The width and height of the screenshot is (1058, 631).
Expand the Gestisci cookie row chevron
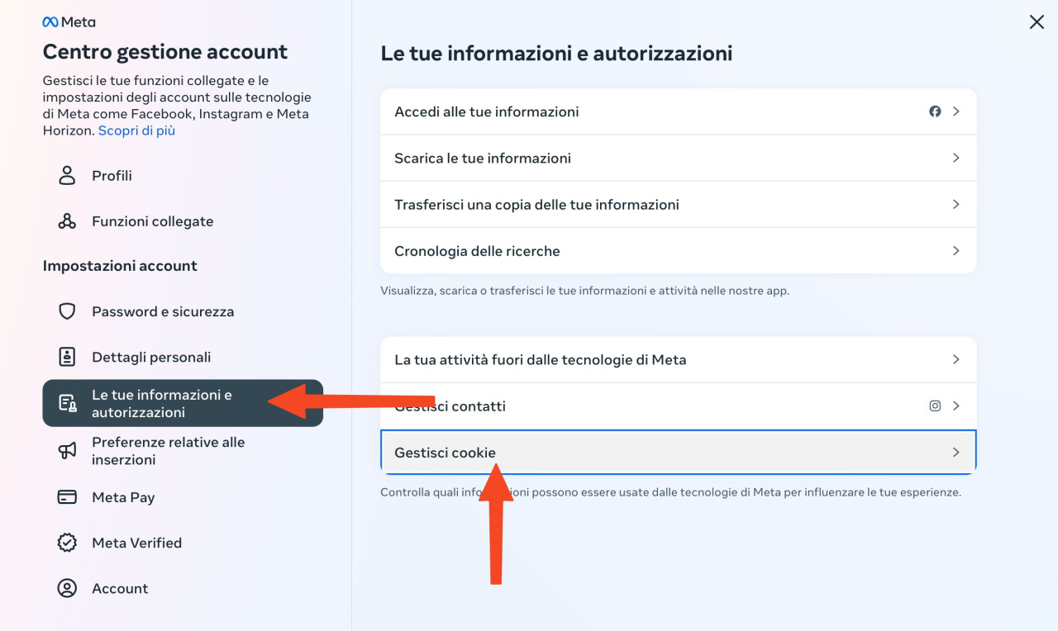point(956,453)
